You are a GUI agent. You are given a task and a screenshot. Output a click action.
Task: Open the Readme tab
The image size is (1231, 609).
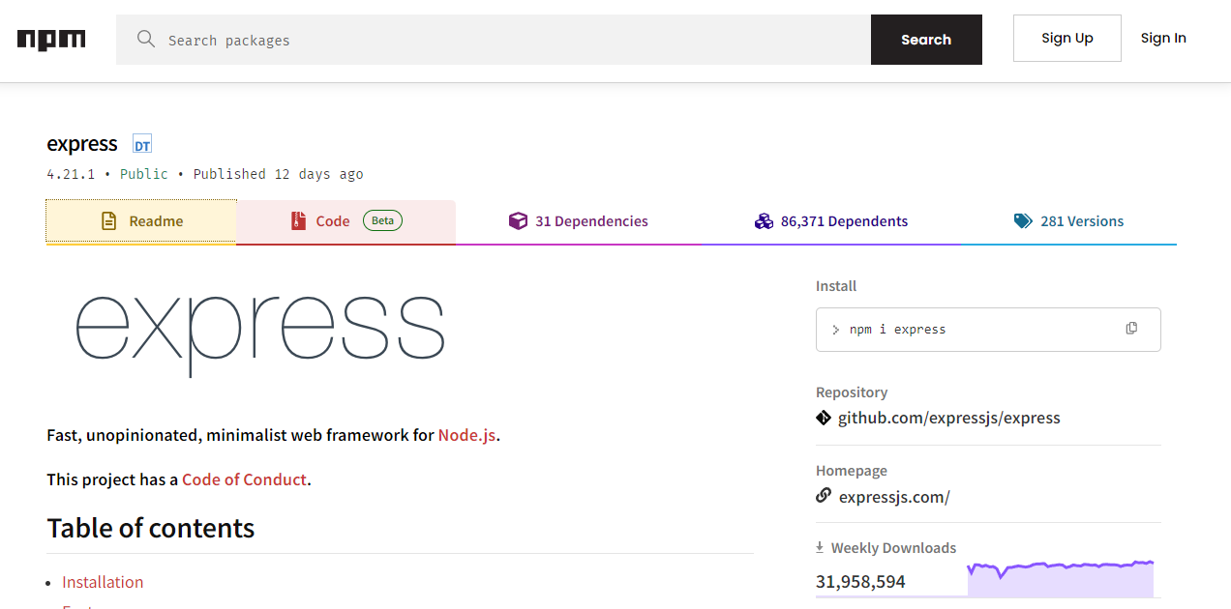click(x=141, y=221)
